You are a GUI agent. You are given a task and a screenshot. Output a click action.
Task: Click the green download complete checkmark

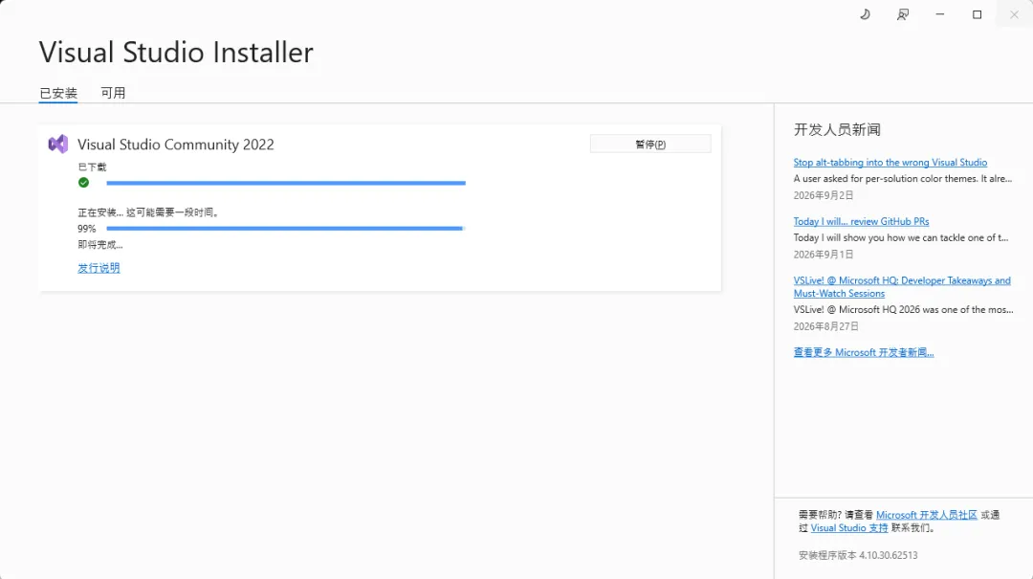(x=83, y=183)
